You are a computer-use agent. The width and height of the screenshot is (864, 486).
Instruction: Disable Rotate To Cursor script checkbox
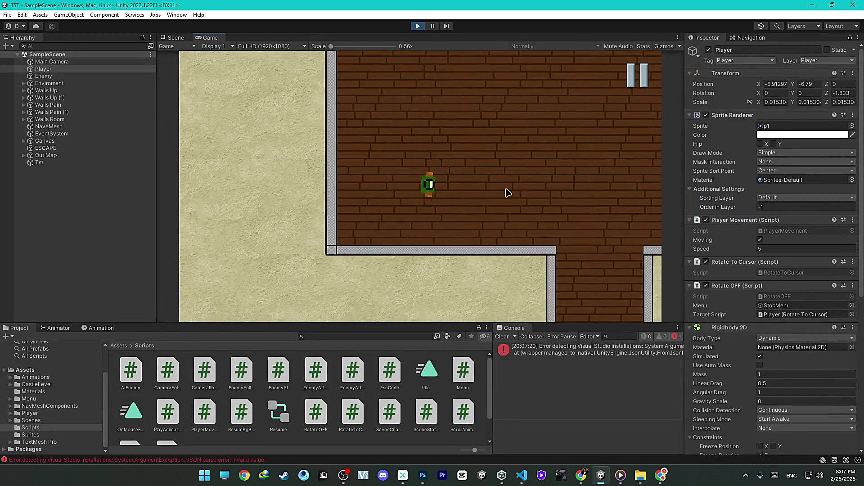coord(706,262)
